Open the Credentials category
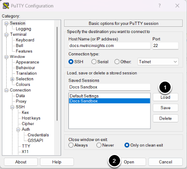Screen dimensions: 187x169 38,135
